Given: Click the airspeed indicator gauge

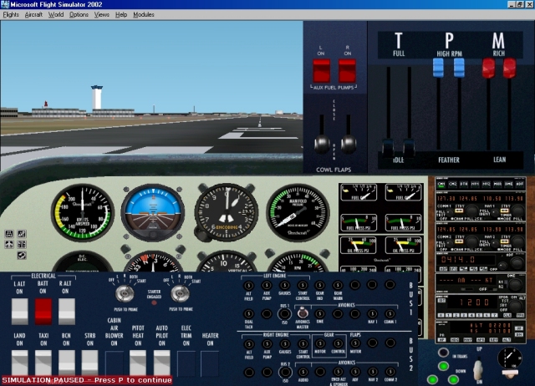Looking at the screenshot, I should 83,213.
